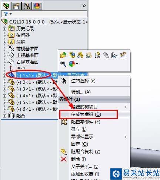Expand the 配合 mates folder

point(4,116)
